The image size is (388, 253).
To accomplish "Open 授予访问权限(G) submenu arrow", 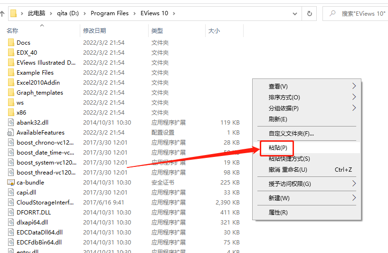I will 354,184.
